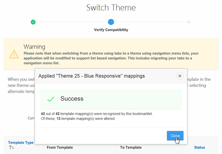Select the blue Verify Compatibility step circle
This screenshot has height=154, width=222.
(x=111, y=22)
